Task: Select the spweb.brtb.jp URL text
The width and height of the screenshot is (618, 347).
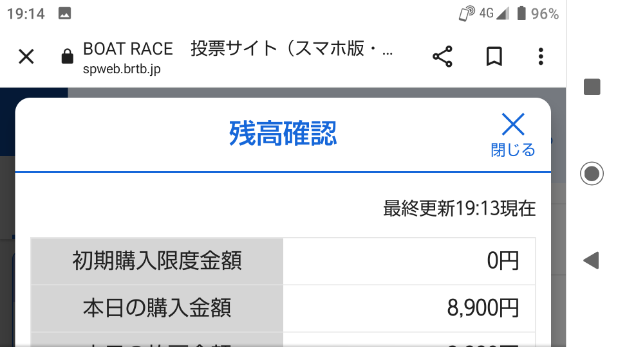Action: 122,69
